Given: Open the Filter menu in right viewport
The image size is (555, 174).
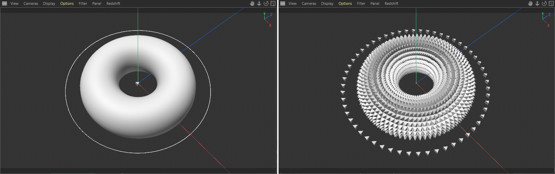Looking at the screenshot, I should click(361, 3).
